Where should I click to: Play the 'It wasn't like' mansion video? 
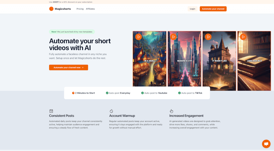point(208,37)
